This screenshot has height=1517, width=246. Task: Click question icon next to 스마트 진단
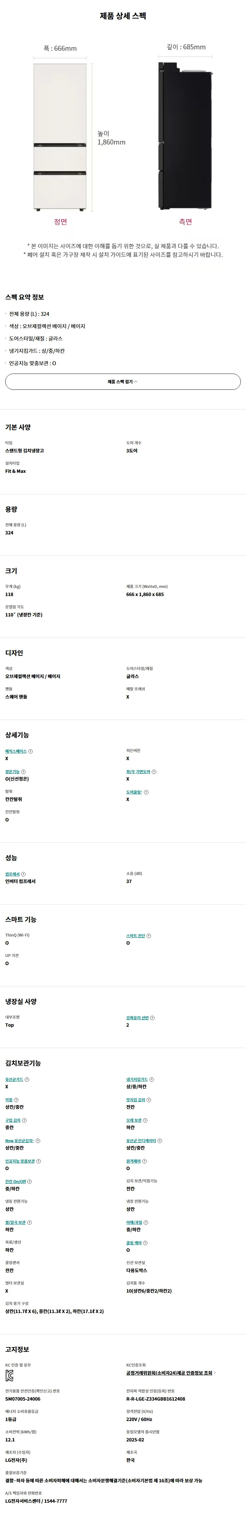tap(149, 936)
